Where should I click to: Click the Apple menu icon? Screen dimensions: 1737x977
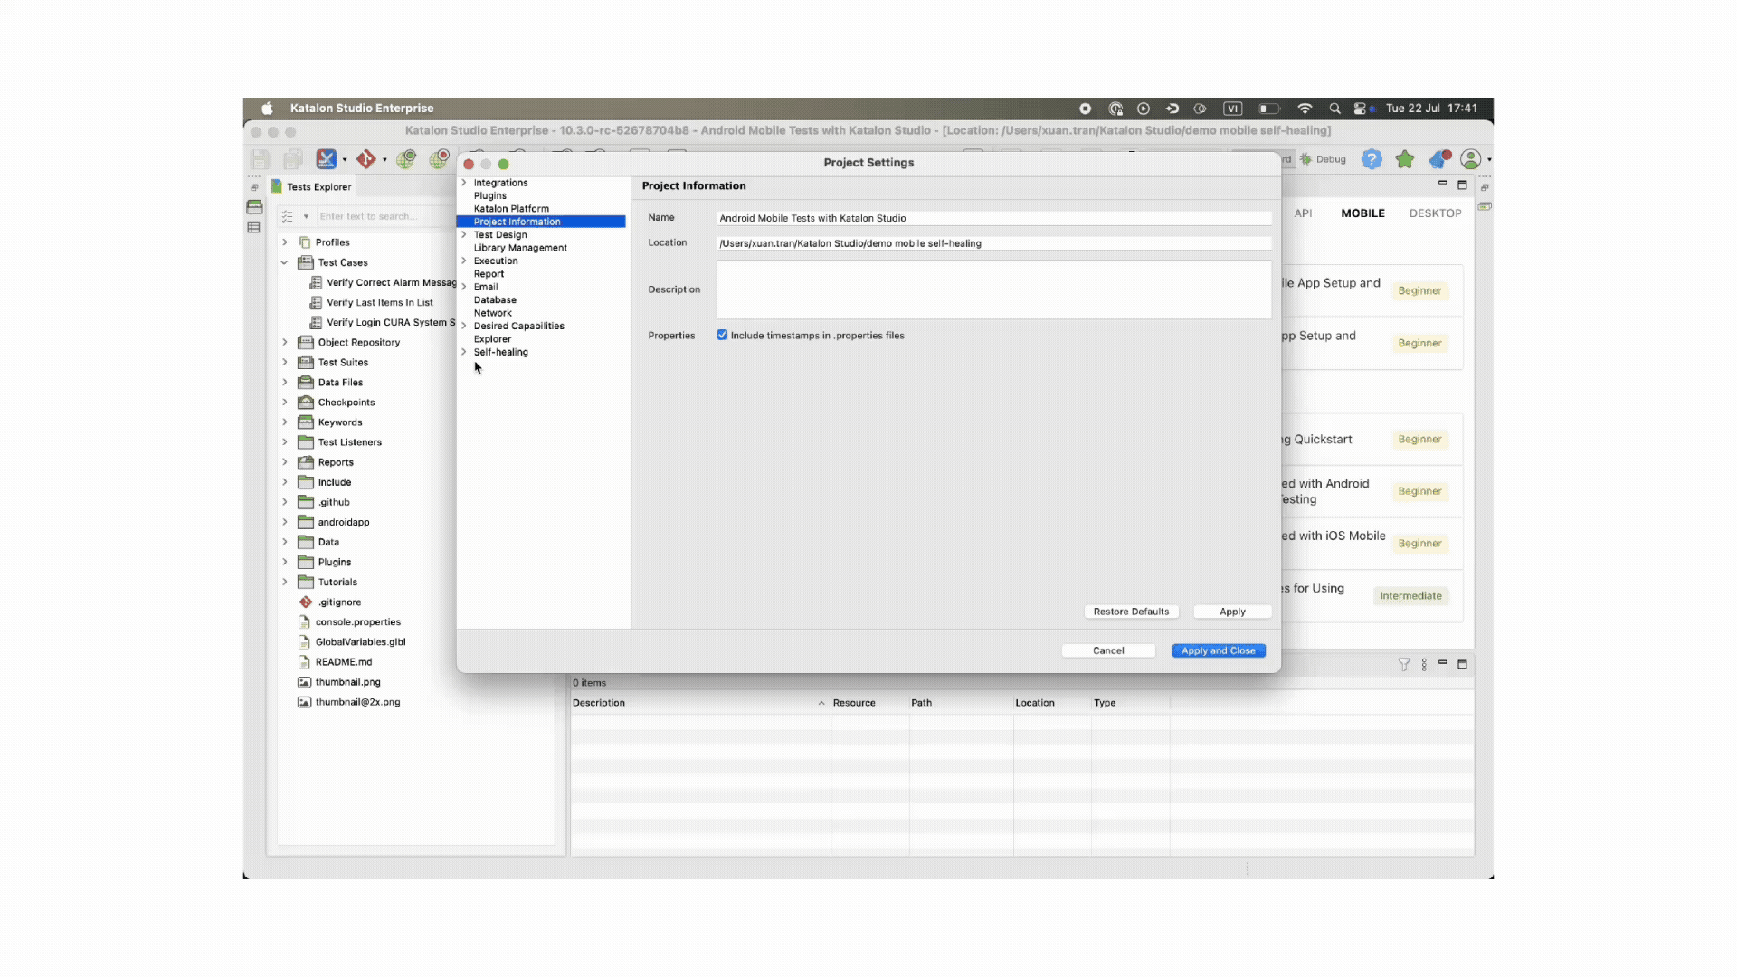tap(267, 109)
